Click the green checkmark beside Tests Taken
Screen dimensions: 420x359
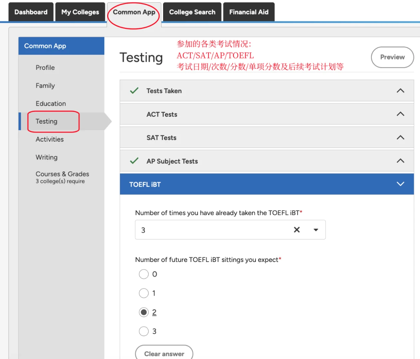click(133, 90)
